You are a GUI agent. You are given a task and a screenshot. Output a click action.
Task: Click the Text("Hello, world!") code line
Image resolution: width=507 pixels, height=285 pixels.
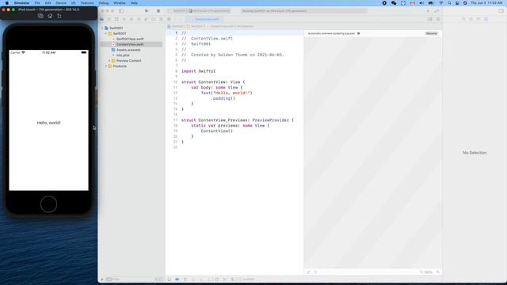tap(227, 93)
